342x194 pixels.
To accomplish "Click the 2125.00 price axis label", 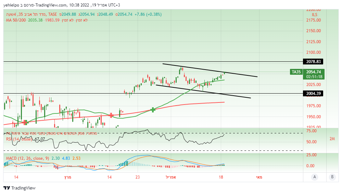I will click(x=314, y=41).
